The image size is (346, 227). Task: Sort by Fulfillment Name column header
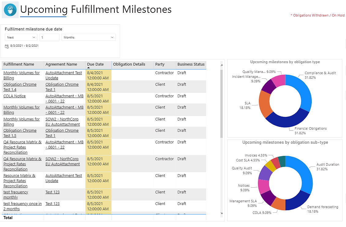(x=19, y=64)
